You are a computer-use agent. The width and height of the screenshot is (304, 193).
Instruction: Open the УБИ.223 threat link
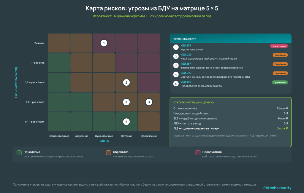point(186,55)
